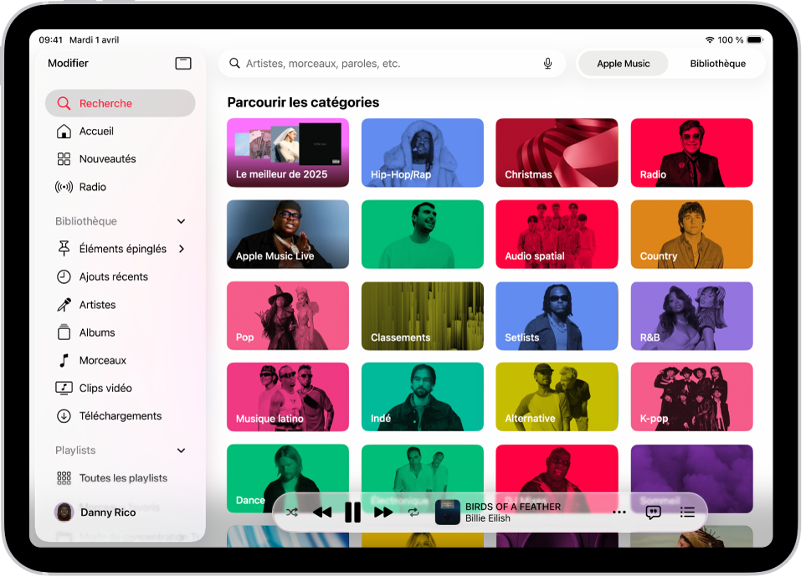Screen dimensions: 806x577
Task: Open the Indé category tile
Action: (423, 397)
